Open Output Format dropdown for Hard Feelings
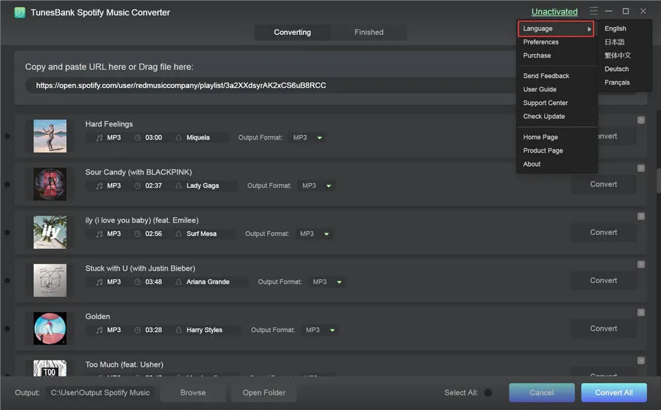The image size is (661, 410). 308,138
